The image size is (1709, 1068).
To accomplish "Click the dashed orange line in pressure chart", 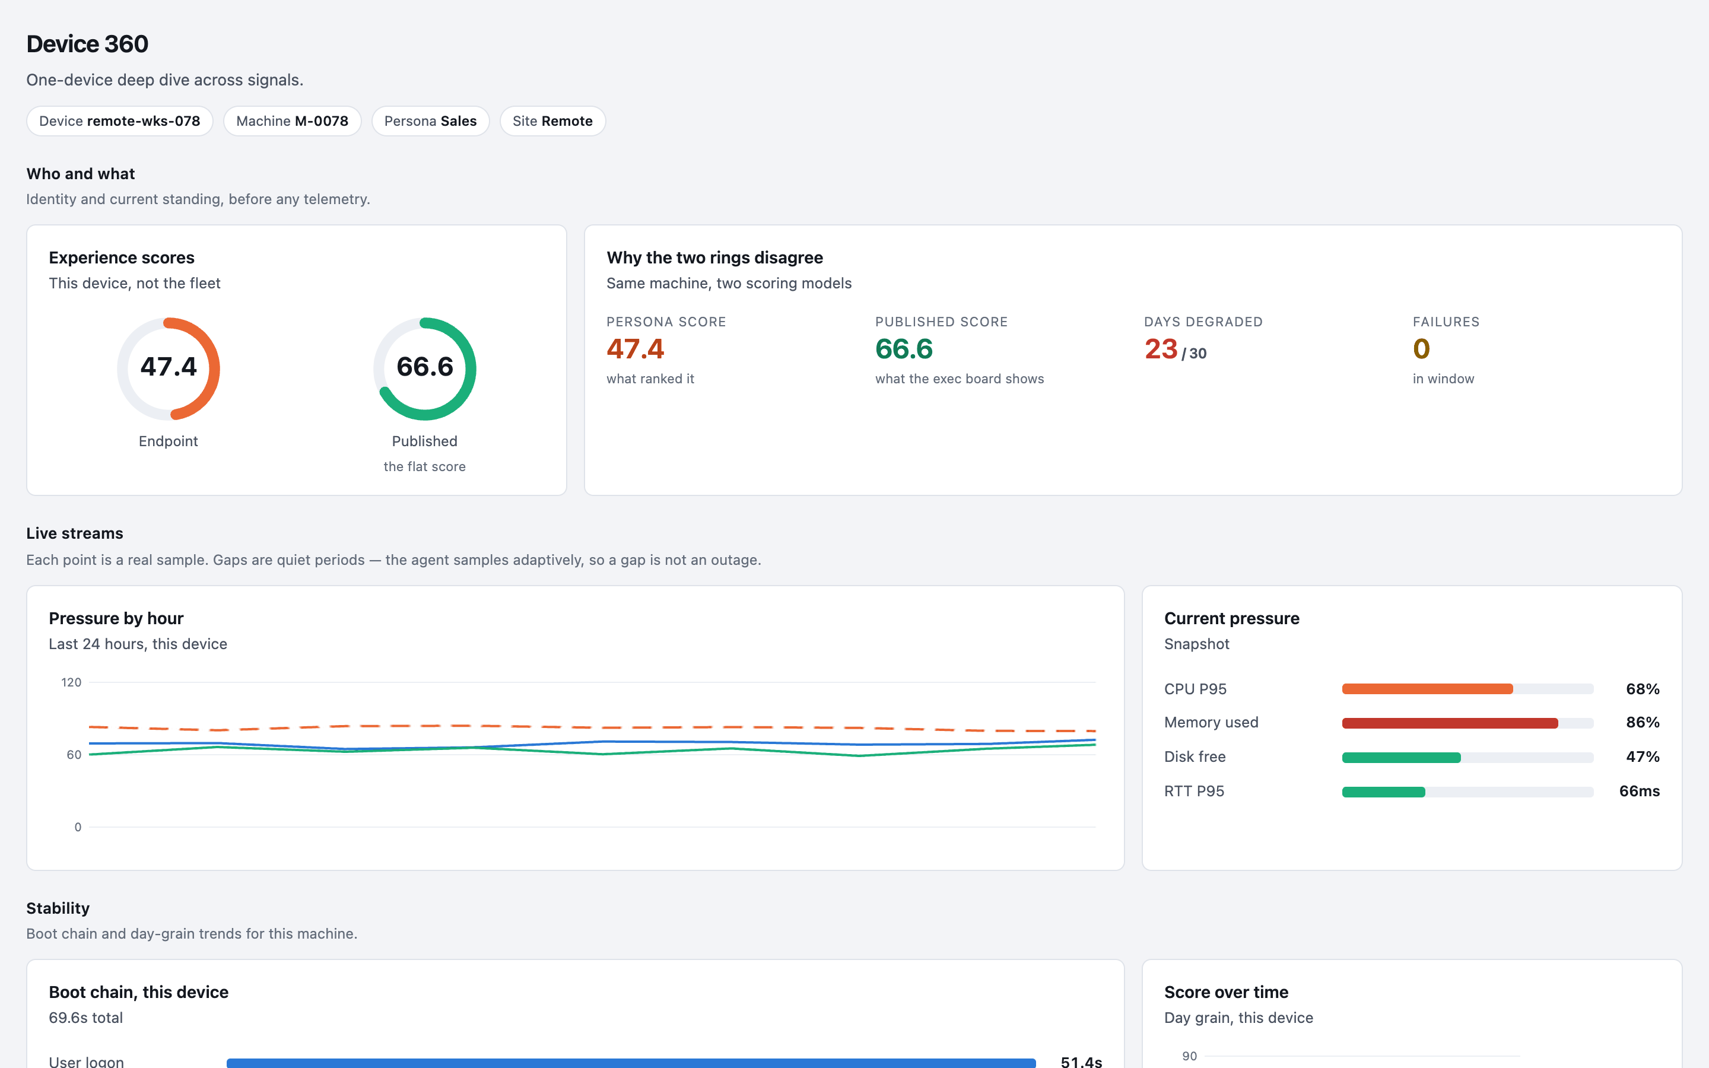I will coord(592,727).
